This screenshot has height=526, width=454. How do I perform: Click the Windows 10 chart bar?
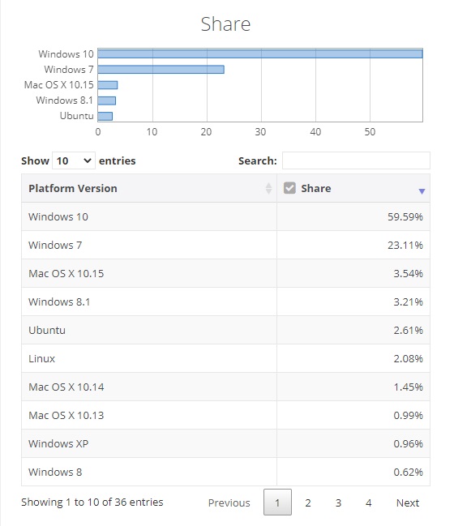tap(260, 53)
